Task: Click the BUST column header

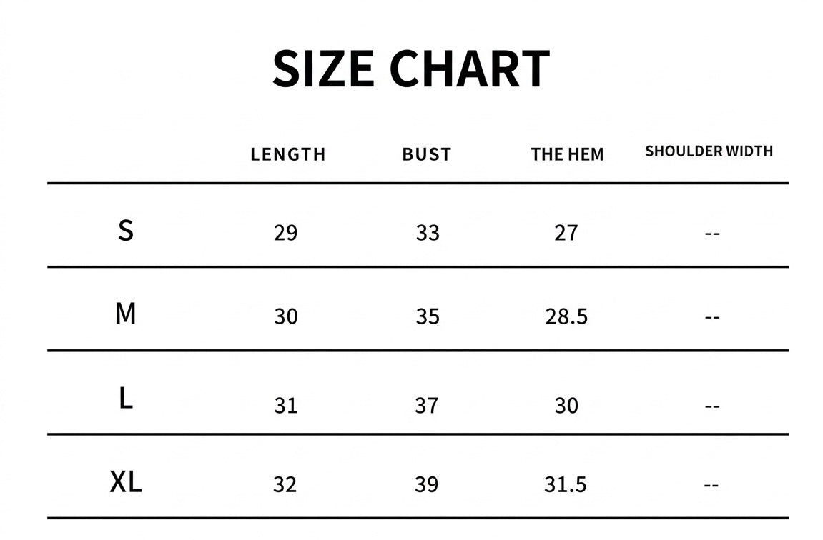Action: click(427, 154)
